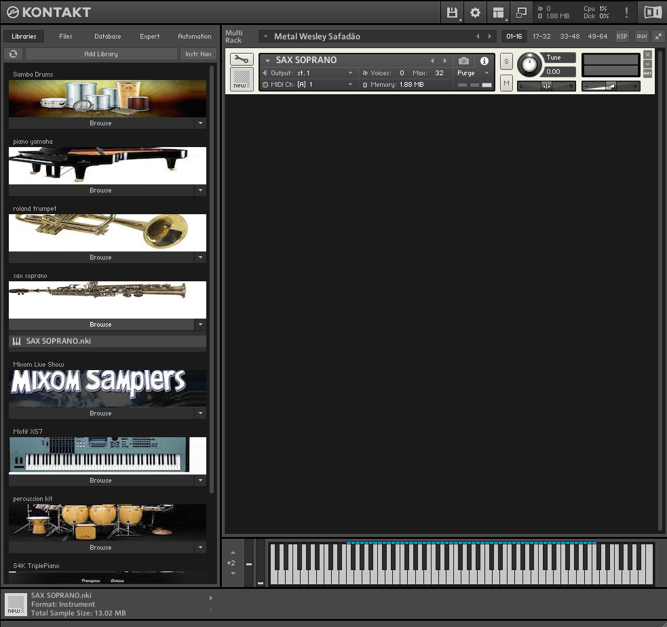The height and width of the screenshot is (627, 667).
Task: Open the Samba Drums library options arrow
Action: coord(200,123)
